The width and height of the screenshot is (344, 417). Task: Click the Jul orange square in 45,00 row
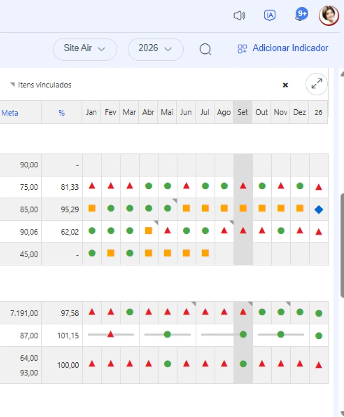coord(206,253)
